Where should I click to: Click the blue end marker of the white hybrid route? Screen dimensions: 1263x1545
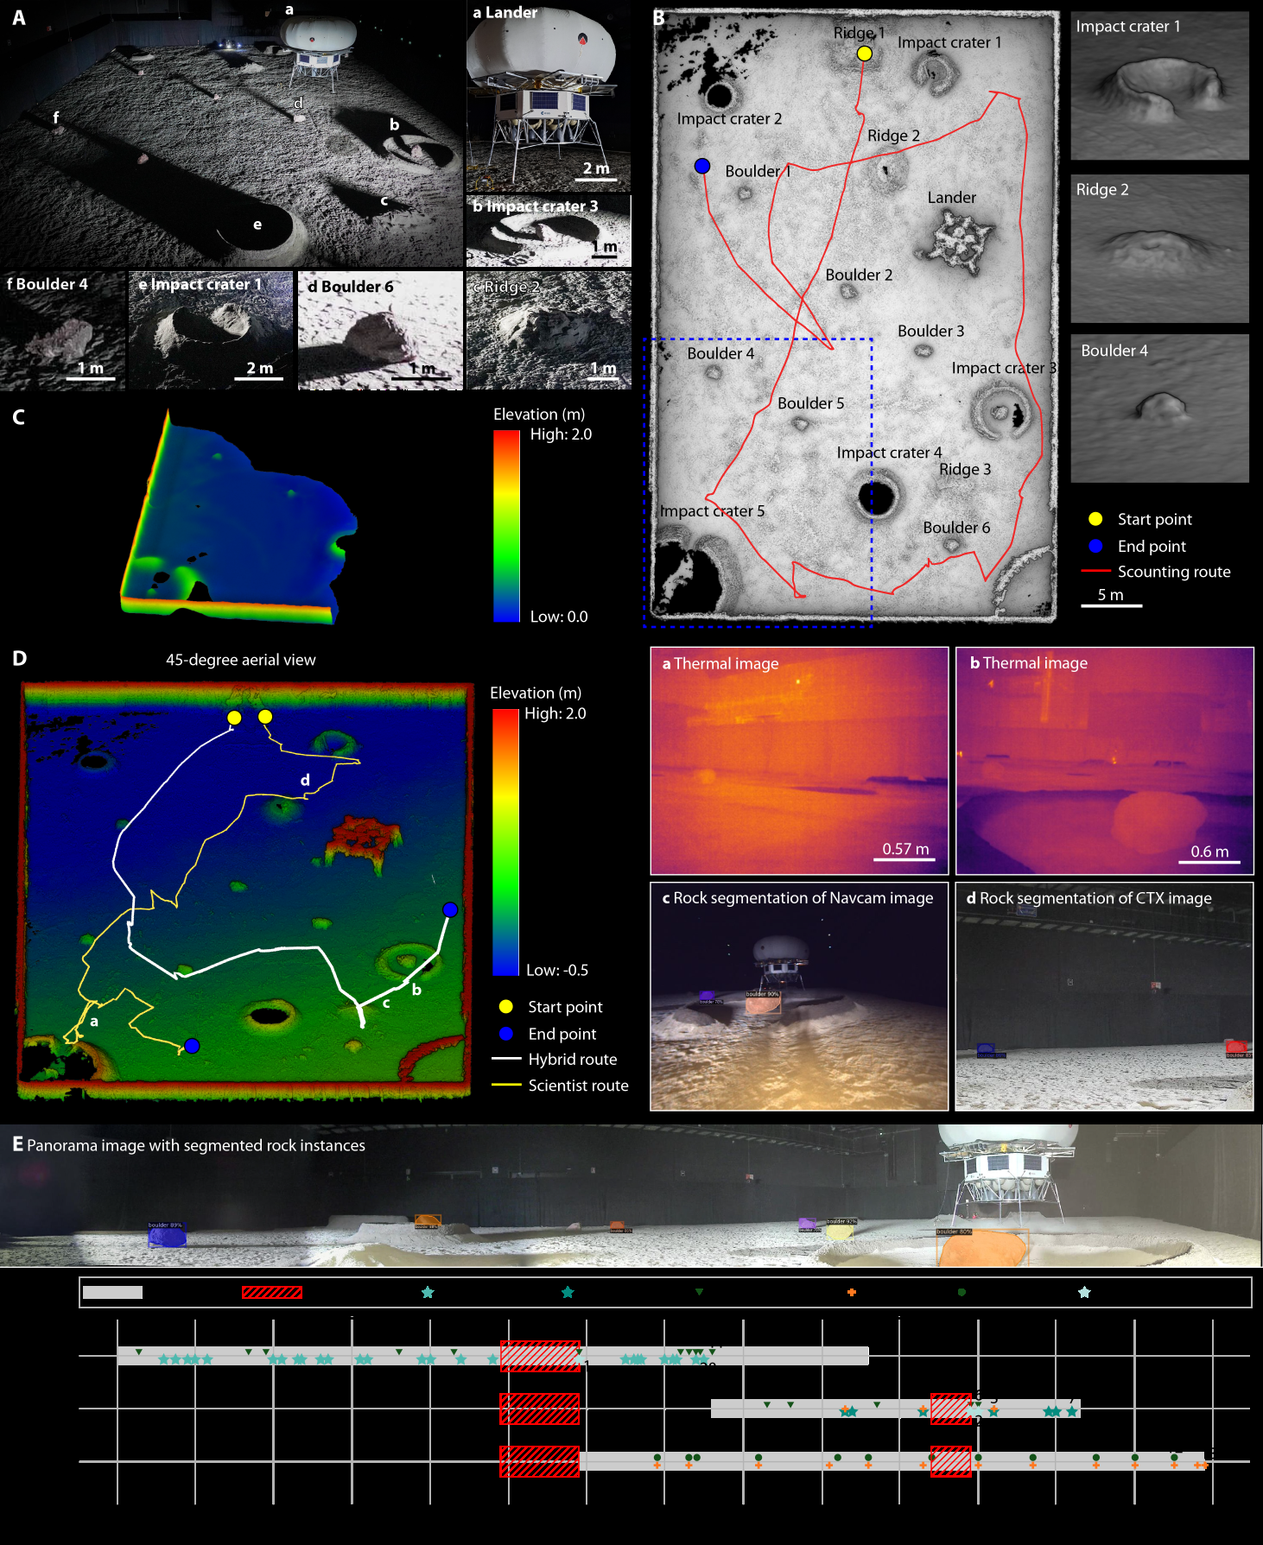[x=450, y=909]
